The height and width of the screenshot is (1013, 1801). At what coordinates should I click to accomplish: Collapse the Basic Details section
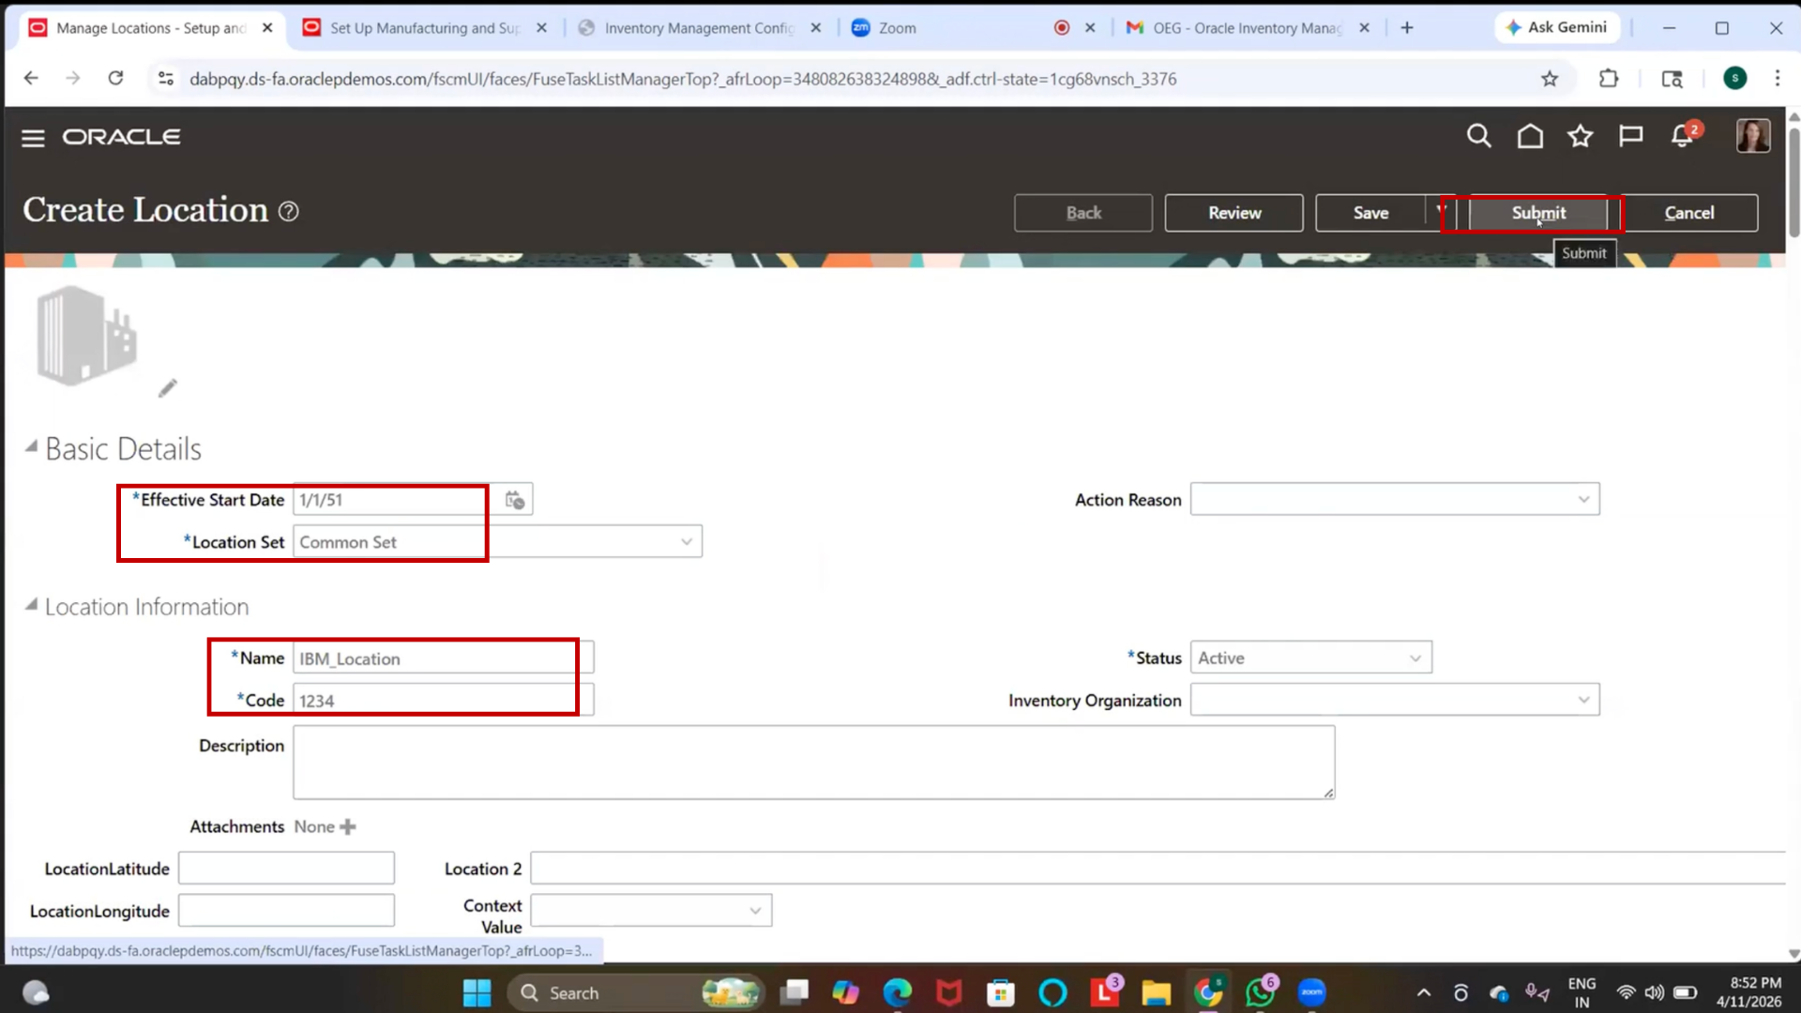31,446
